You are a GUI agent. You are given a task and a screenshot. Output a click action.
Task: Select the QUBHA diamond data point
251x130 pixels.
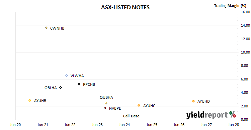[x=106, y=103]
